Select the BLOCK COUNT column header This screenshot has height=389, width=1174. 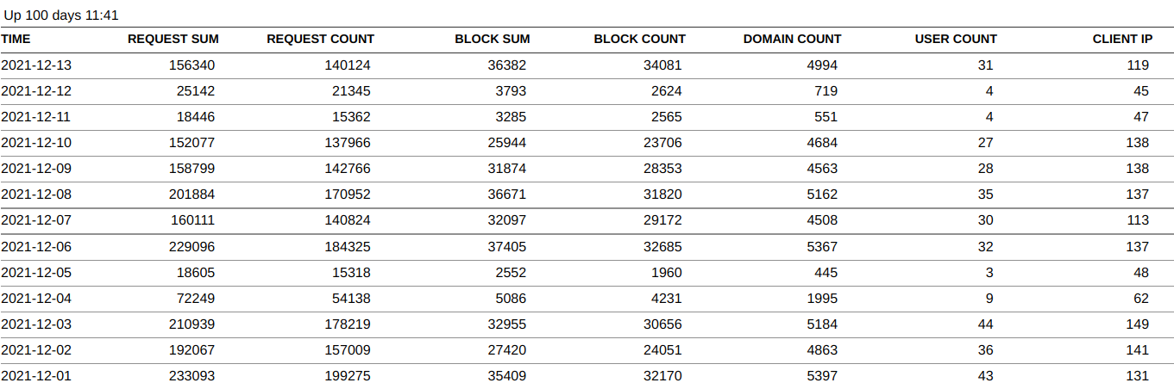[x=639, y=39]
